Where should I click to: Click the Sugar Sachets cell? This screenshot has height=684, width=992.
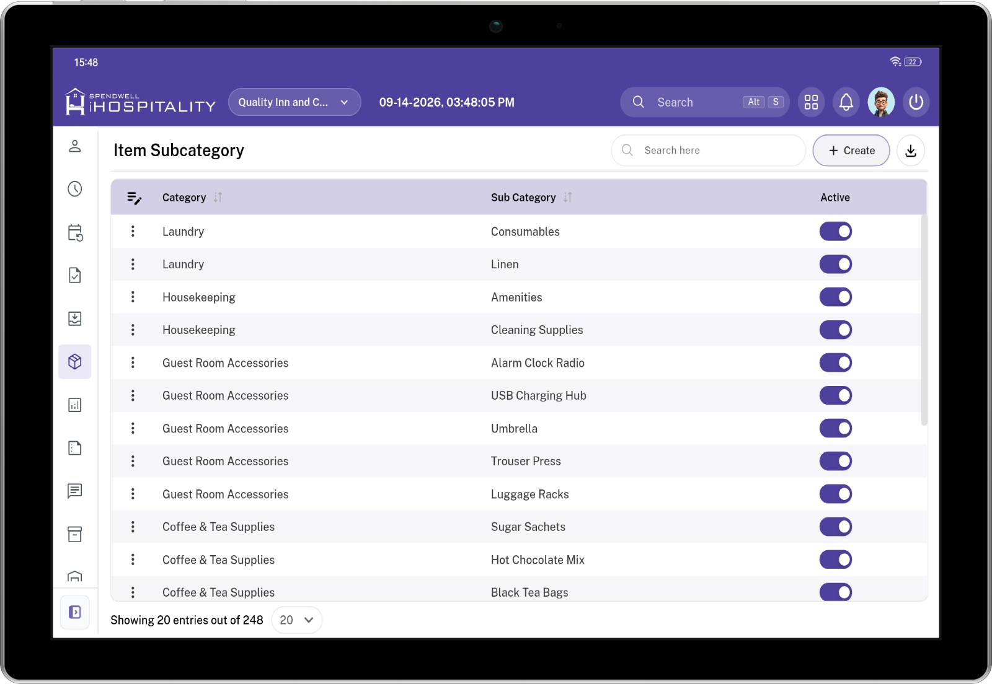(528, 527)
